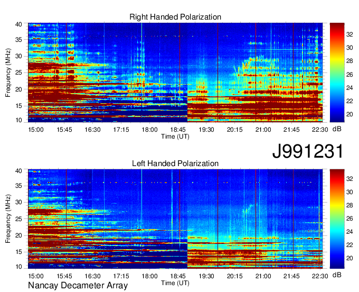Click the 17:15 time tick under Right Handed plot
Image resolution: width=359 pixels, height=292 pixels.
pyautogui.click(x=121, y=130)
